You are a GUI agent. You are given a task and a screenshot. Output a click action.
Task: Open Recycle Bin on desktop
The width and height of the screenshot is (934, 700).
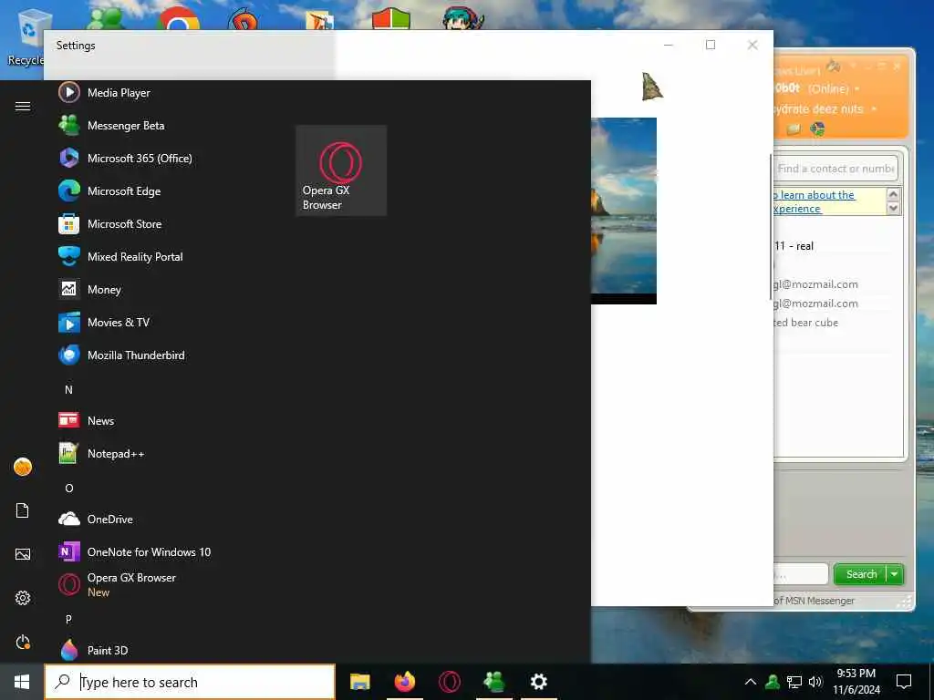point(25,38)
